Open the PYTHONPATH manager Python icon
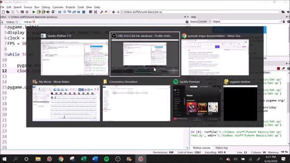The height and width of the screenshot is (163, 290). tap(106, 12)
